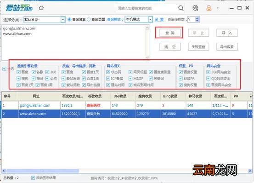This screenshot has width=254, height=183.
Task: Select the 查询域名 radio button
Action: pyautogui.click(x=69, y=20)
